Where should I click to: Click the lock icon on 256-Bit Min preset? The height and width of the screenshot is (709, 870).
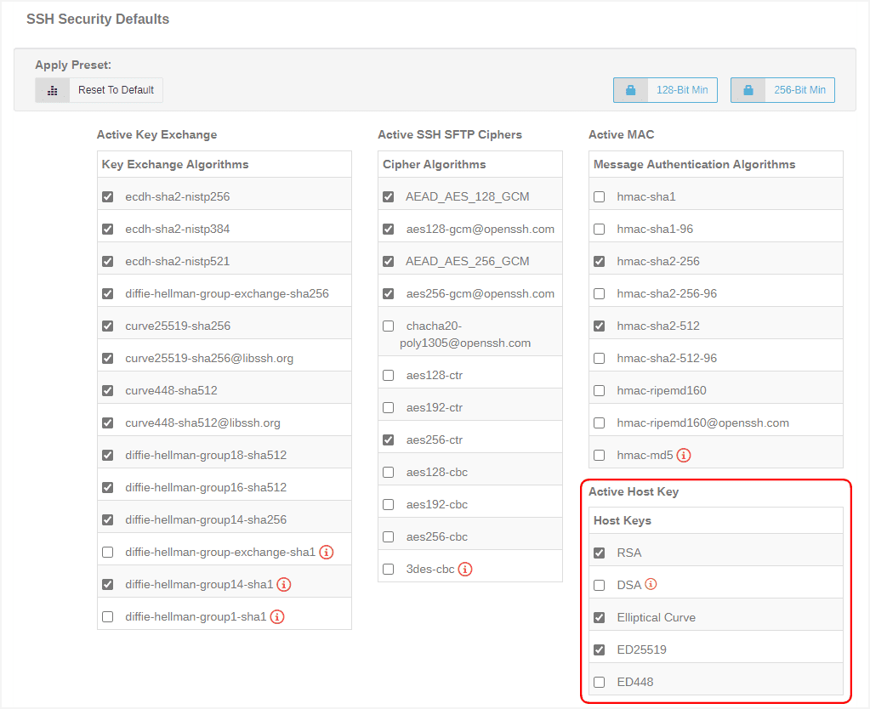pyautogui.click(x=747, y=89)
